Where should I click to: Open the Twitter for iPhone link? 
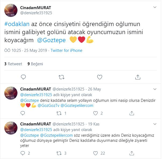tap(66, 50)
